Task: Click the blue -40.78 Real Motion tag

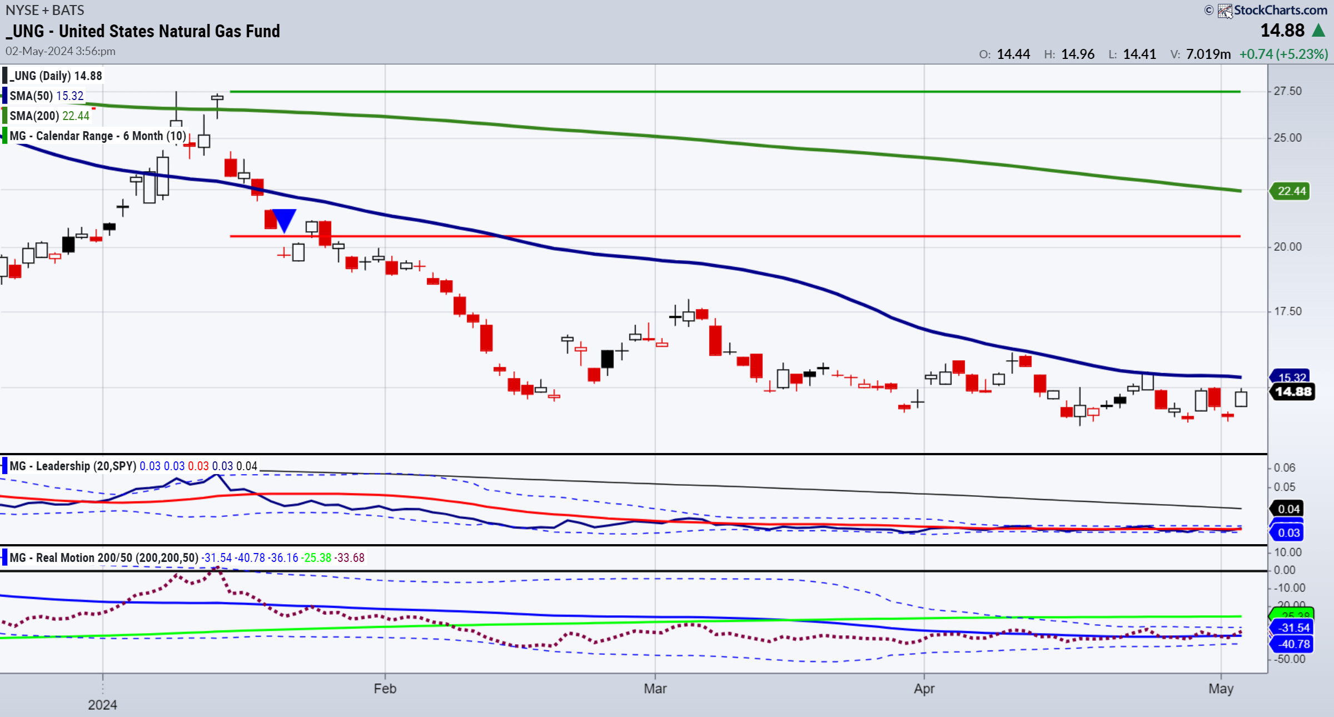Action: pos(1292,644)
